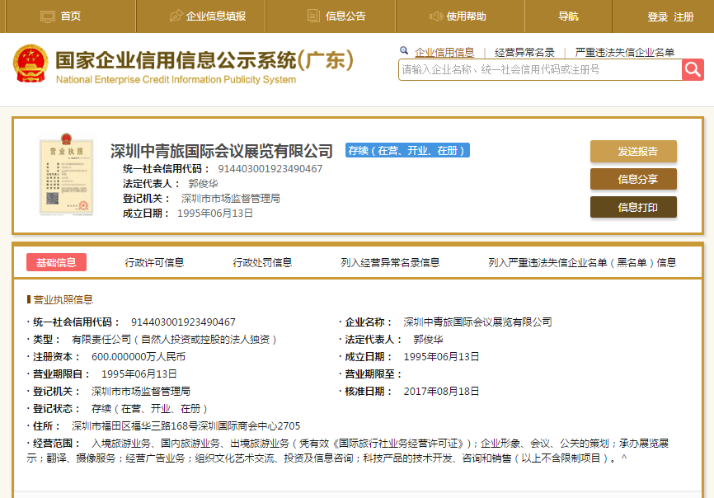The width and height of the screenshot is (714, 498).
Task: Click the 登录 link
Action: (x=658, y=17)
